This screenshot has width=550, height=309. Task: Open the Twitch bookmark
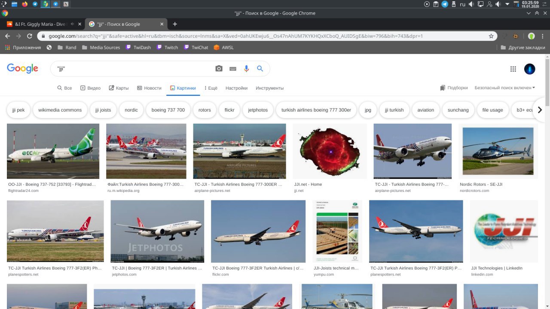pos(167,48)
